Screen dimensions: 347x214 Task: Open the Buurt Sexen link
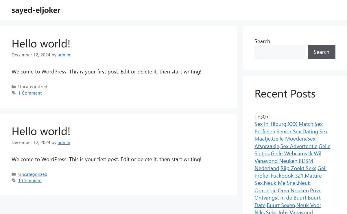coord(281,205)
